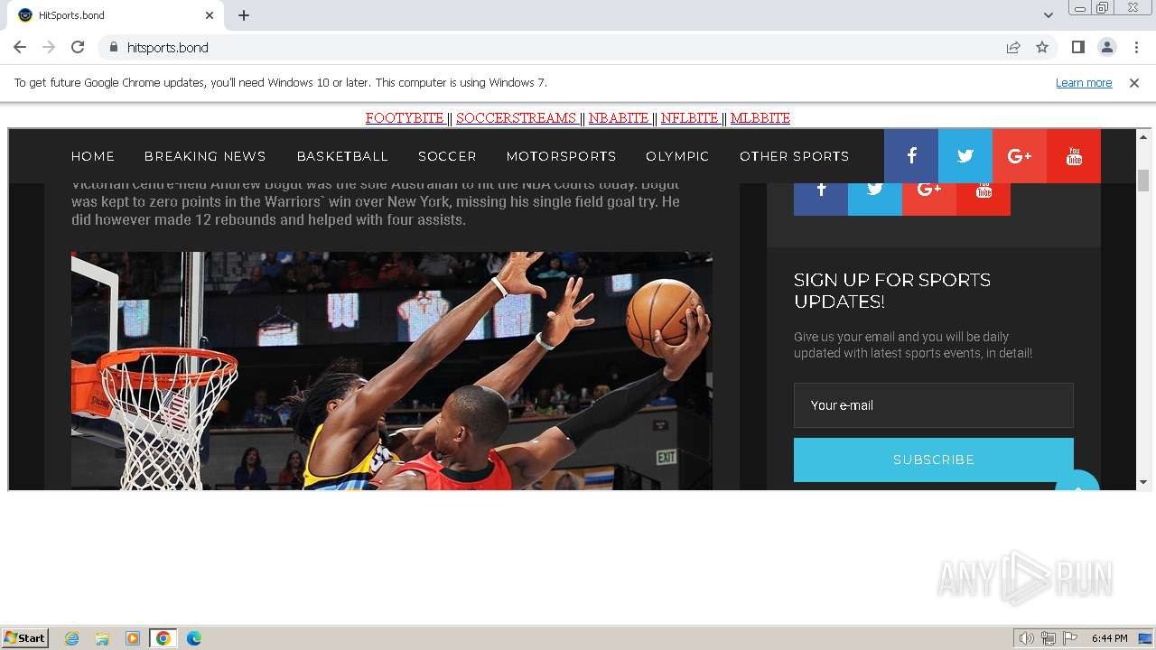Share this page using the share icon
This screenshot has height=650, width=1156.
coord(1013,47)
